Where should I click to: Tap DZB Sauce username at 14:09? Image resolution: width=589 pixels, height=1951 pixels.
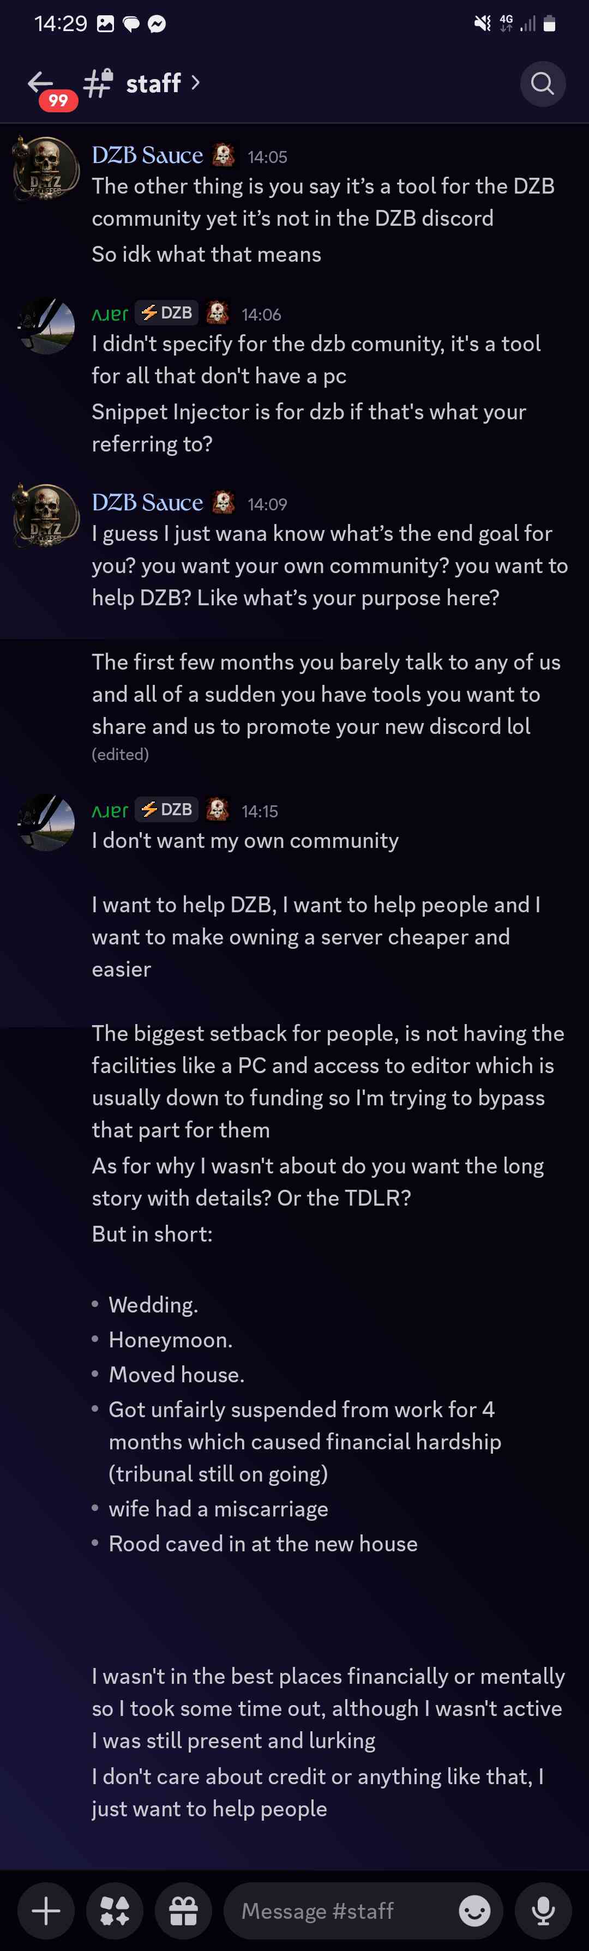click(x=148, y=502)
